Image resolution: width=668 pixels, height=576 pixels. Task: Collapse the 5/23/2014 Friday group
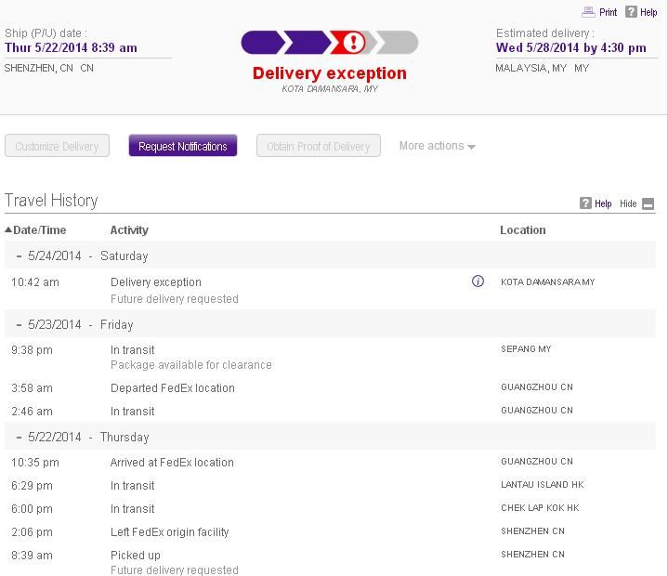point(19,325)
